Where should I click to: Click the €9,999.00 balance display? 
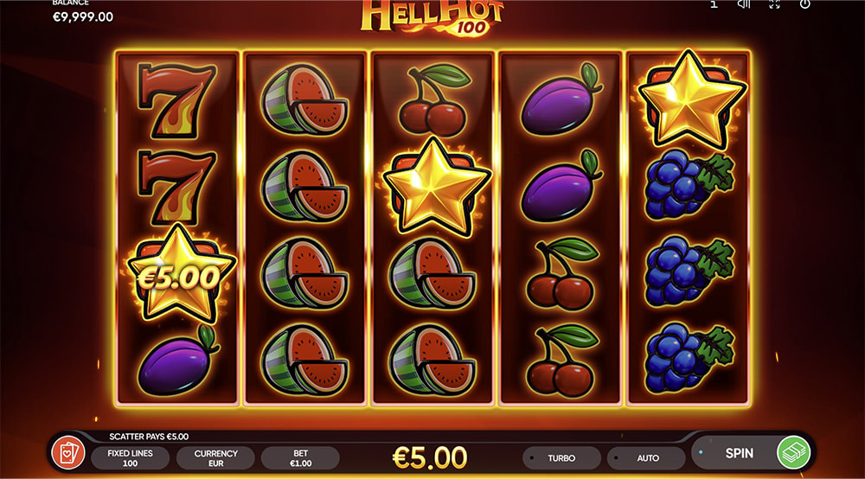83,17
